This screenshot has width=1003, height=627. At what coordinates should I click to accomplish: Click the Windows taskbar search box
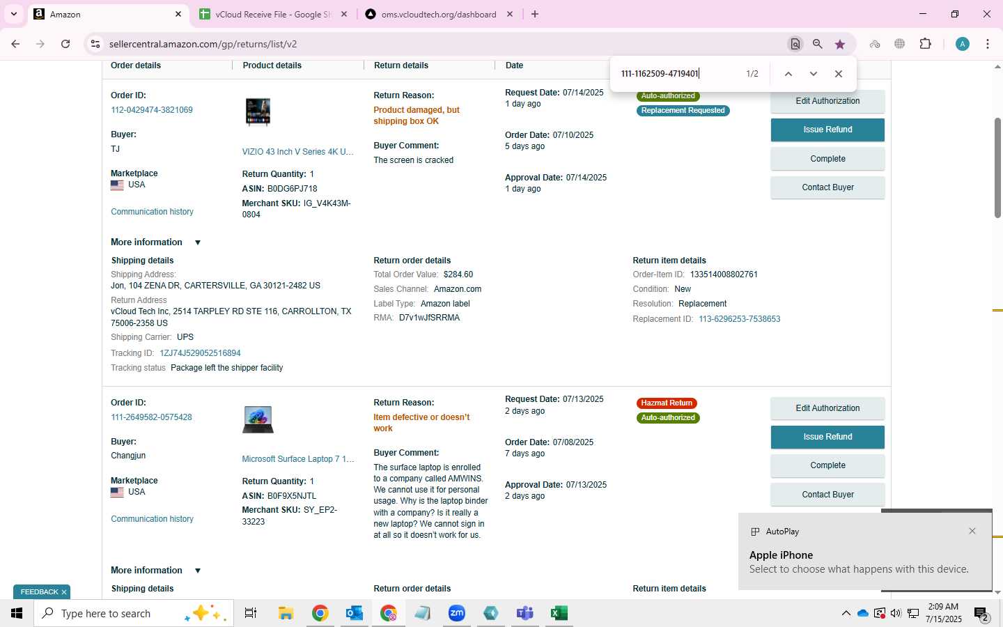coord(134,613)
